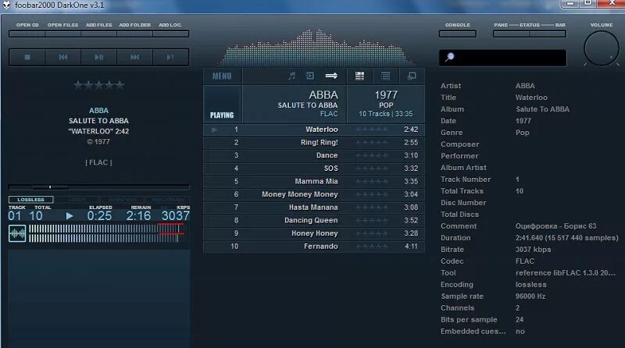Click the mini-window view icon
The height and width of the screenshot is (348, 625).
click(x=412, y=76)
